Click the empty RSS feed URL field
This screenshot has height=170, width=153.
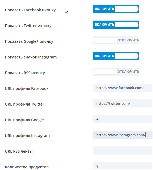pos(123,151)
